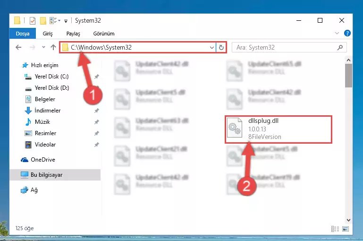
Task: Click the dllsplug.dll gear file icon
Action: (234, 128)
